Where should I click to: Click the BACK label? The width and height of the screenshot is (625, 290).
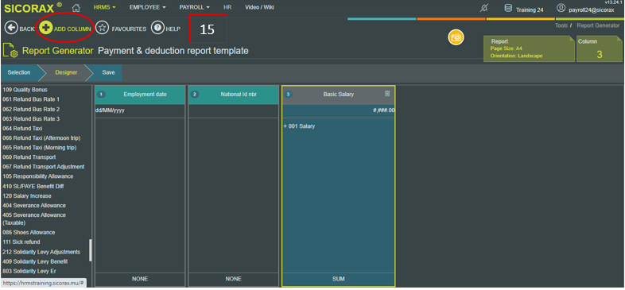pos(27,29)
